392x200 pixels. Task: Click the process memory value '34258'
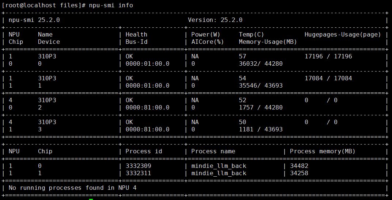point(299,173)
